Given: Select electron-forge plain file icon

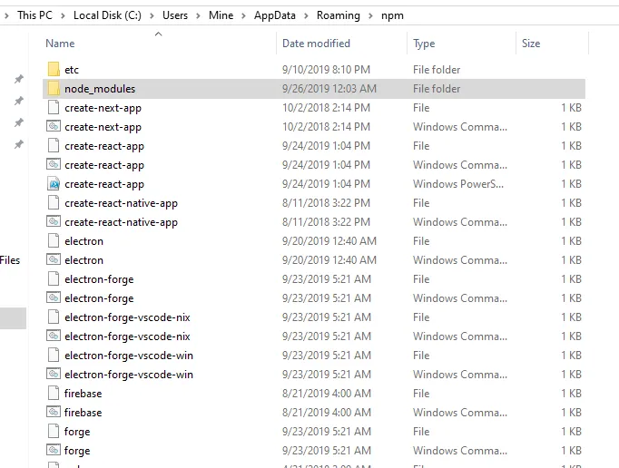Looking at the screenshot, I should (x=54, y=278).
